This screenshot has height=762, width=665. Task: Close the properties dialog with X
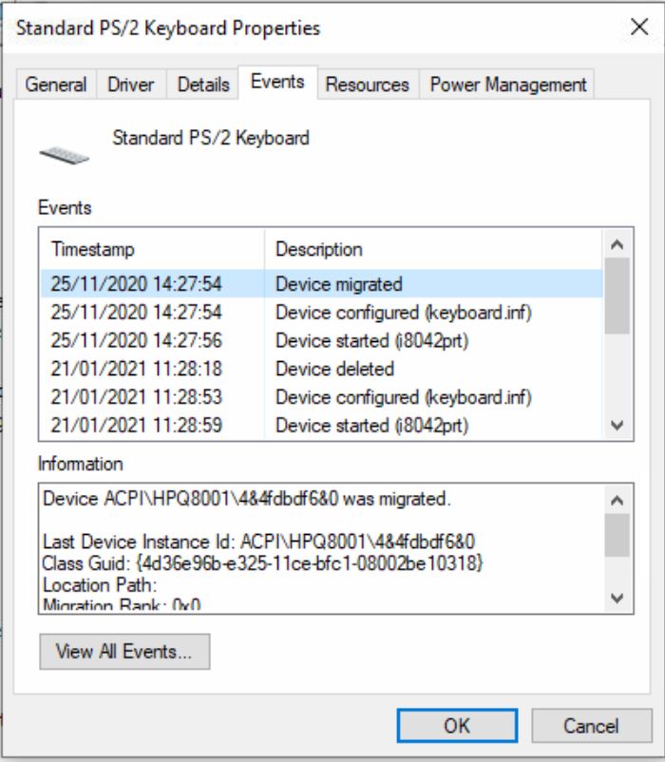tap(639, 27)
